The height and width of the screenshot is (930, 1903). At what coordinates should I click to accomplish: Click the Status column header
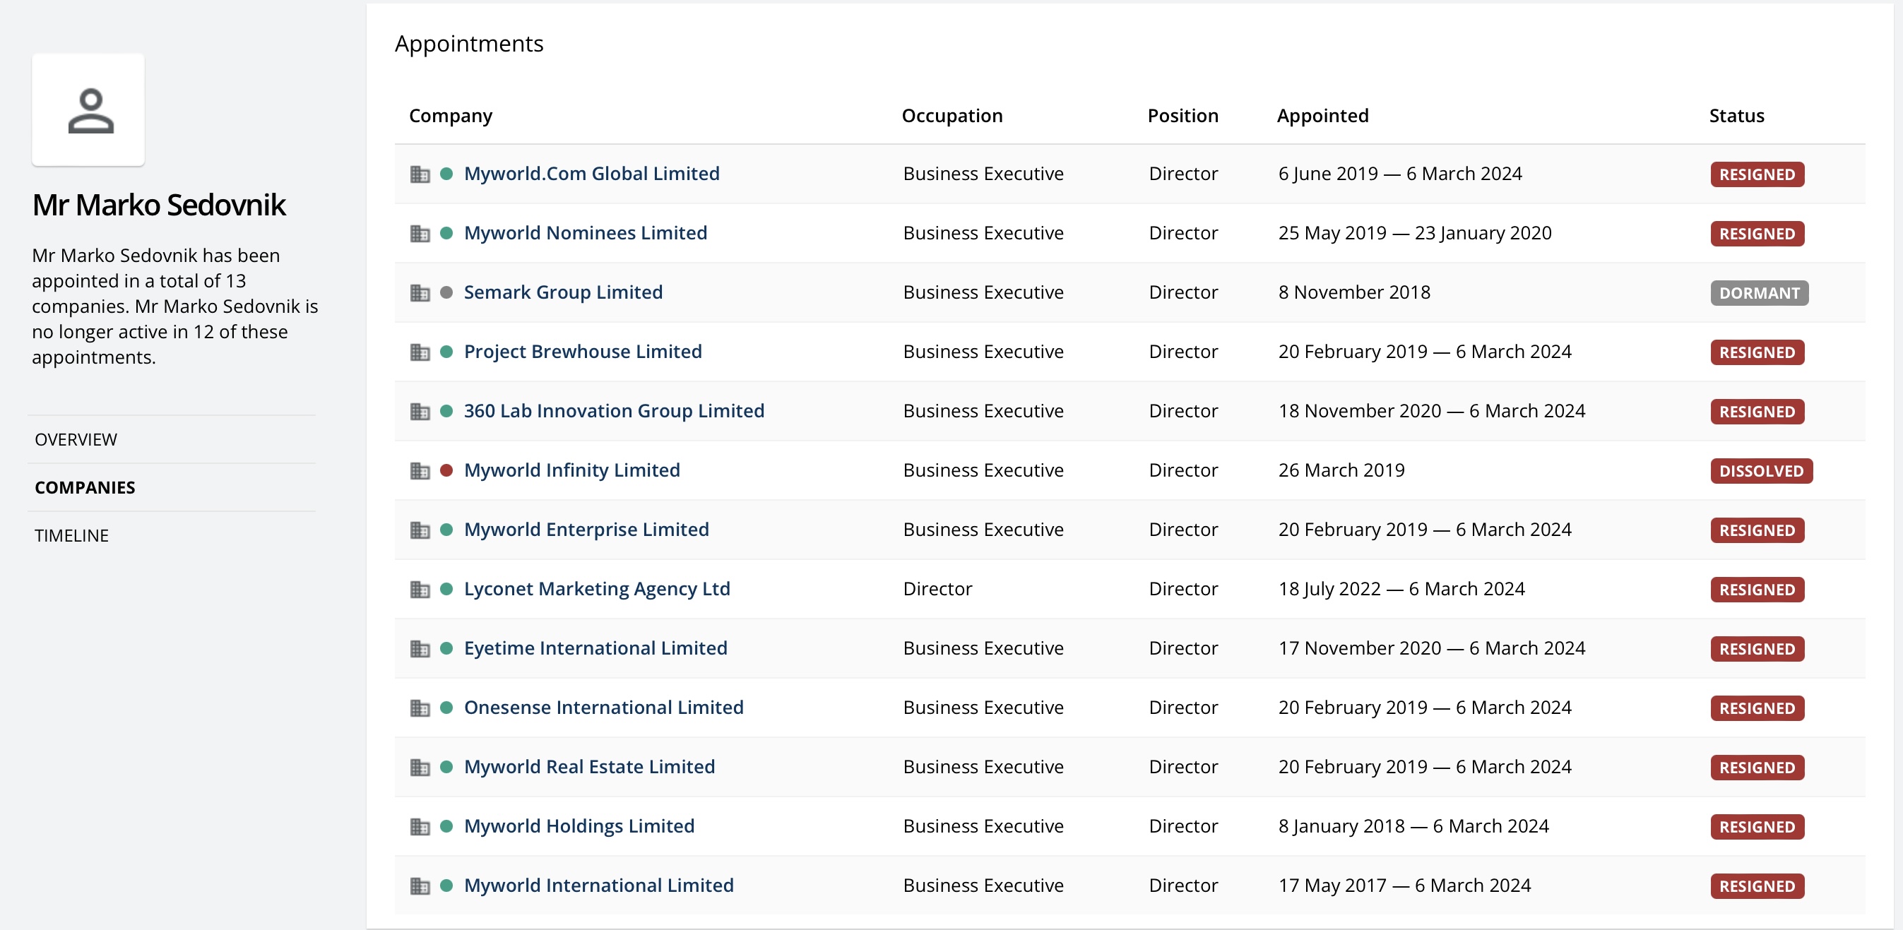click(x=1737, y=116)
